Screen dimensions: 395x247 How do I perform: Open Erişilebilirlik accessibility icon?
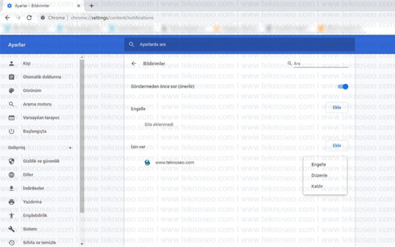point(12,216)
